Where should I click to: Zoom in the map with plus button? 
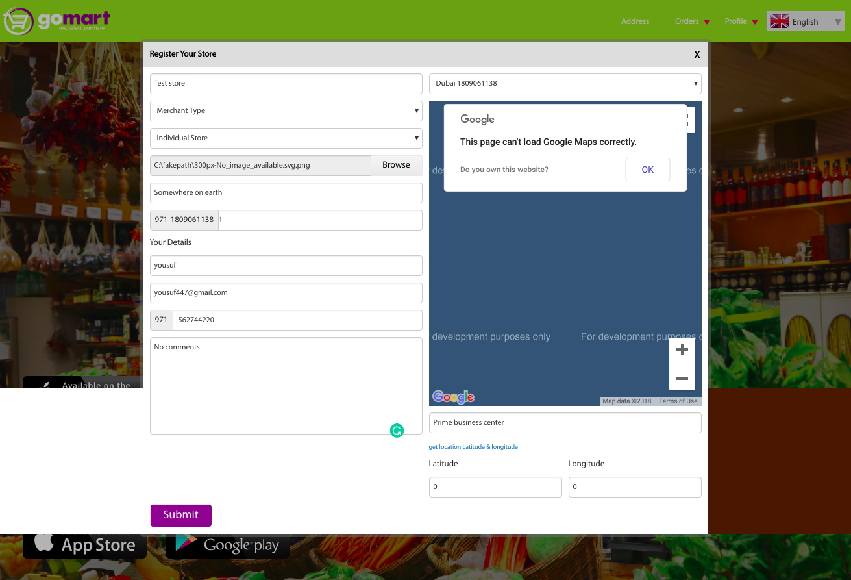point(682,350)
